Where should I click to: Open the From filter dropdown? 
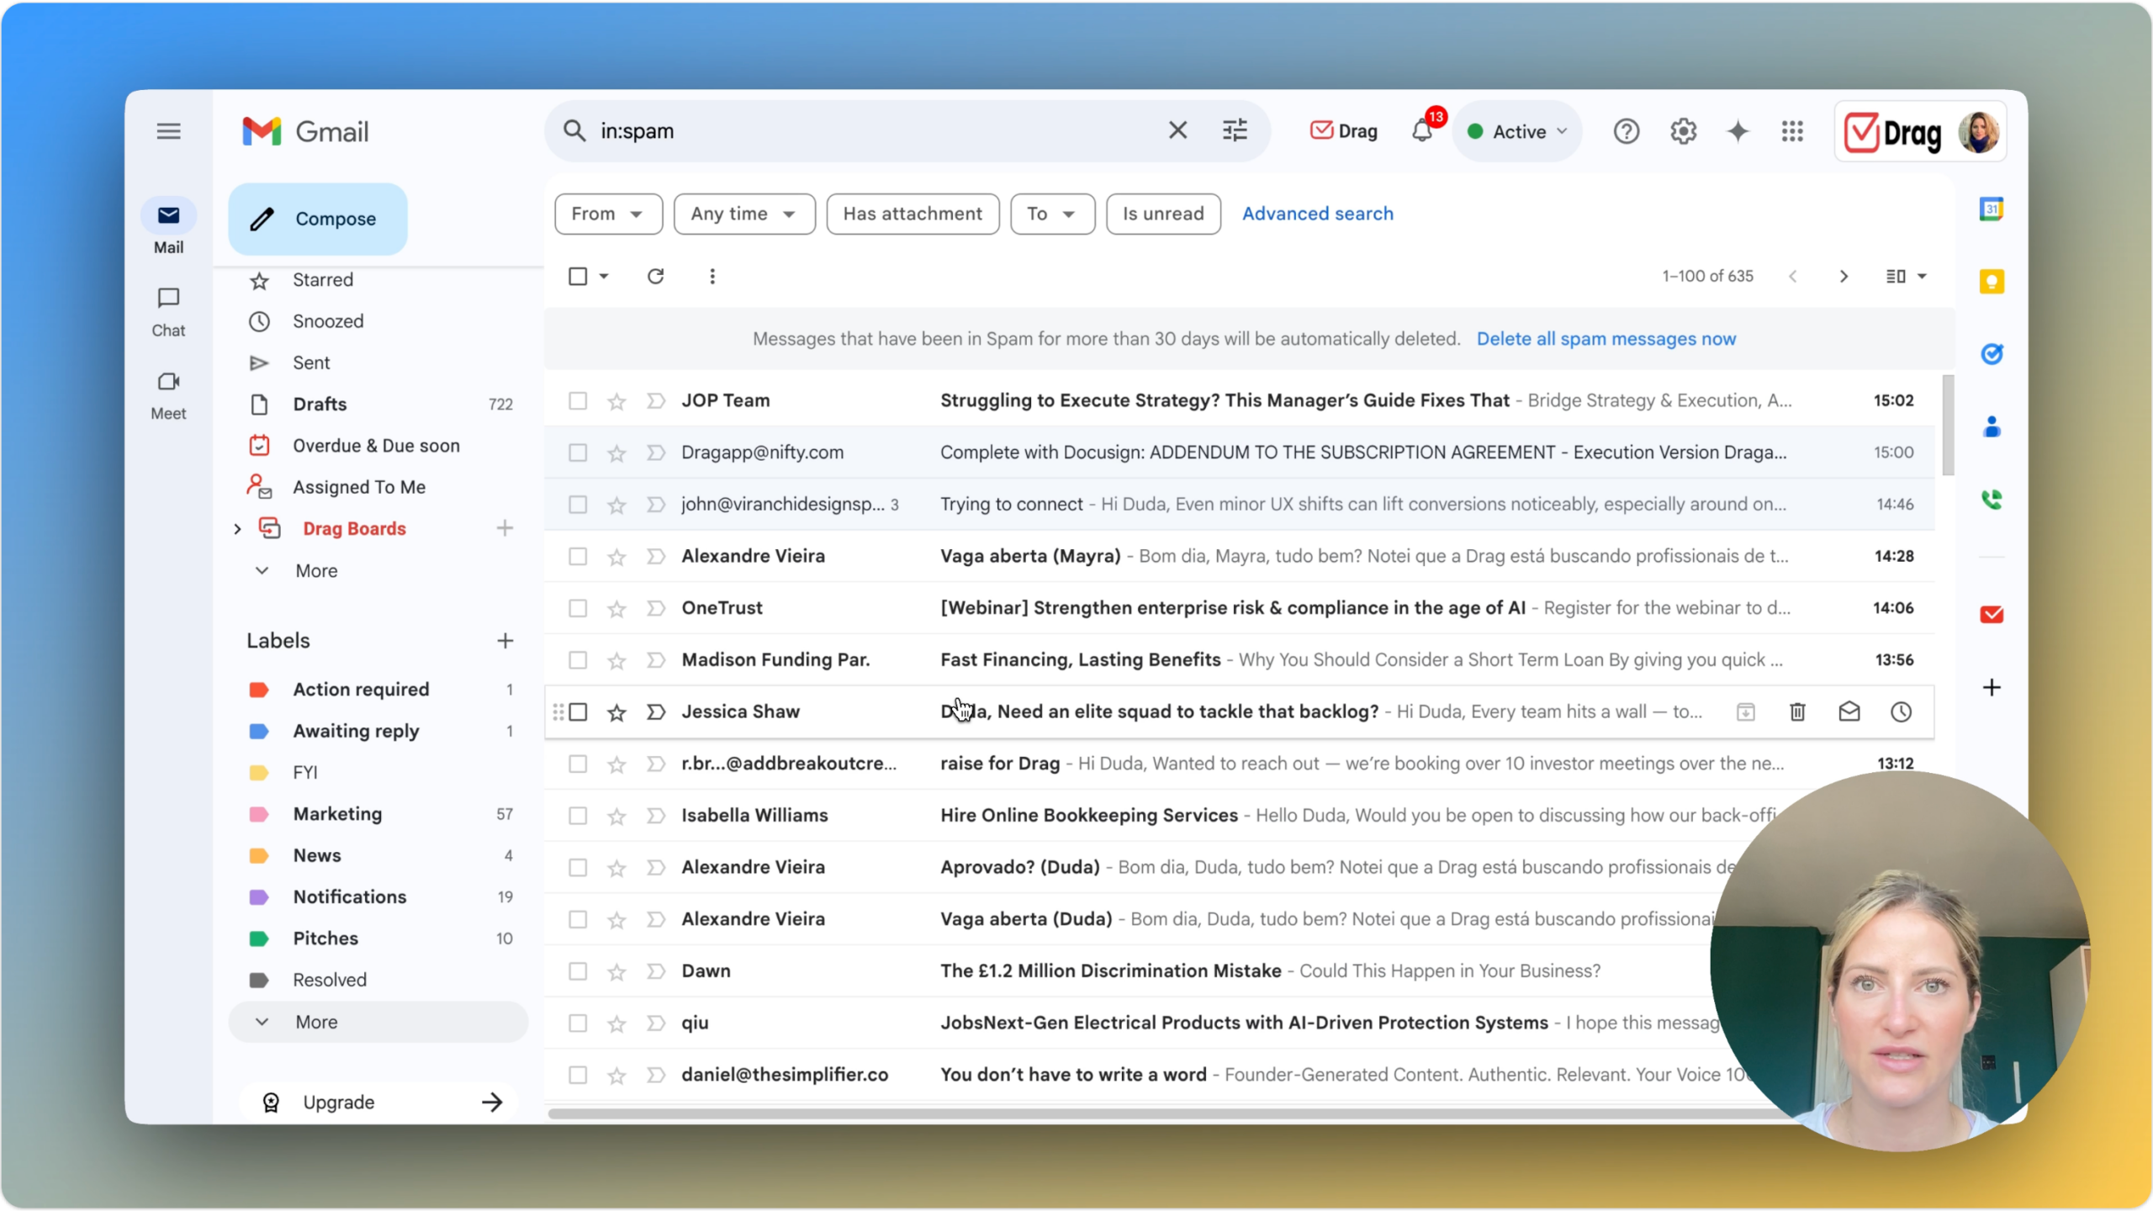click(x=608, y=214)
